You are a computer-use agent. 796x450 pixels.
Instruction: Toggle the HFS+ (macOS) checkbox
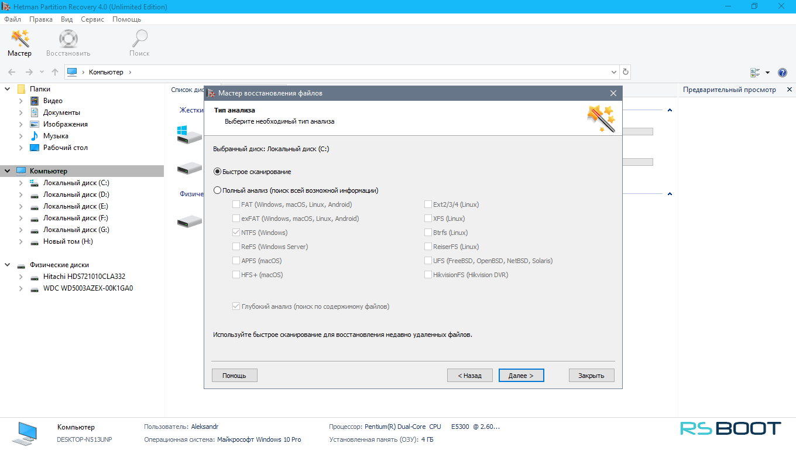(236, 275)
